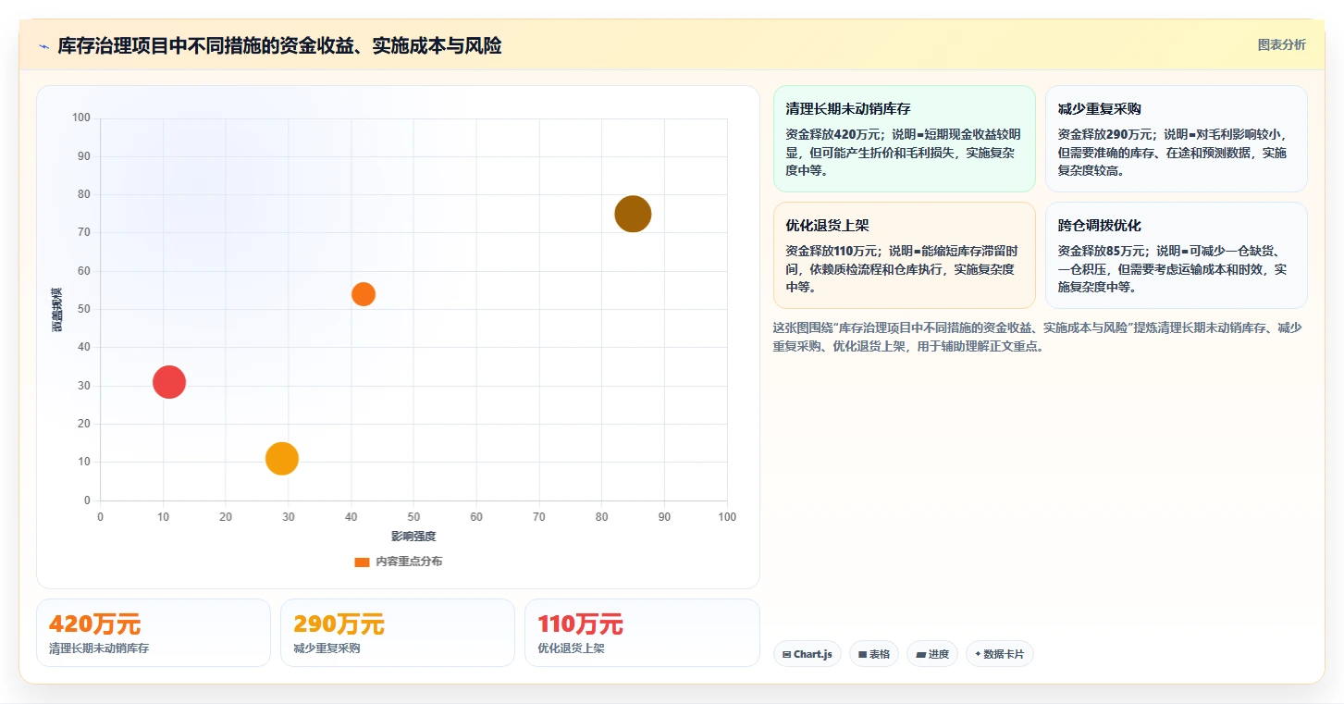Click the Chart.js tag

pyautogui.click(x=807, y=654)
